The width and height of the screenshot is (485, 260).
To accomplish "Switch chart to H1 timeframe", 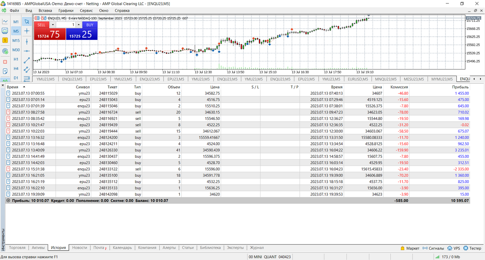I will coord(16,59).
